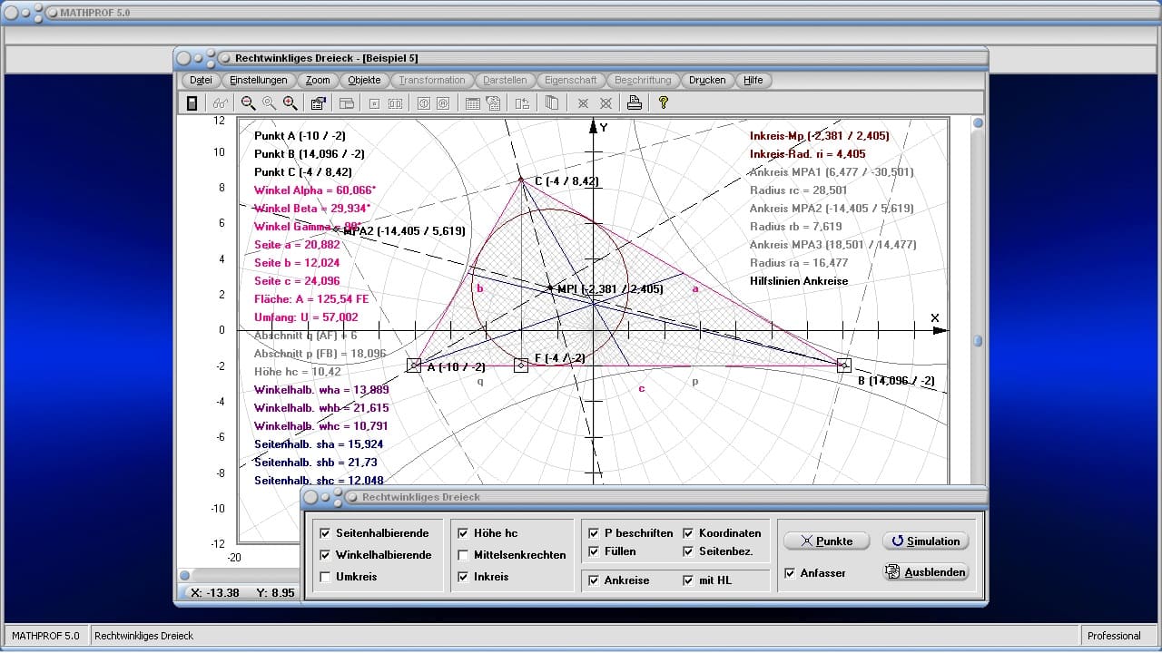Open the Datei menu
This screenshot has width=1162, height=653.
click(x=202, y=80)
